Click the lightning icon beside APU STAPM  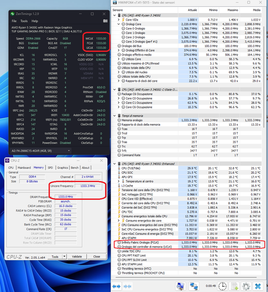tap(119, 238)
